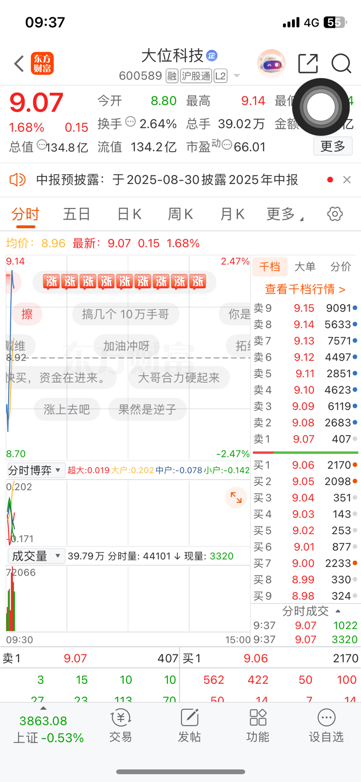This screenshot has width=361, height=782.
Task: Select the 买9 8.98 order row
Action: [306, 596]
